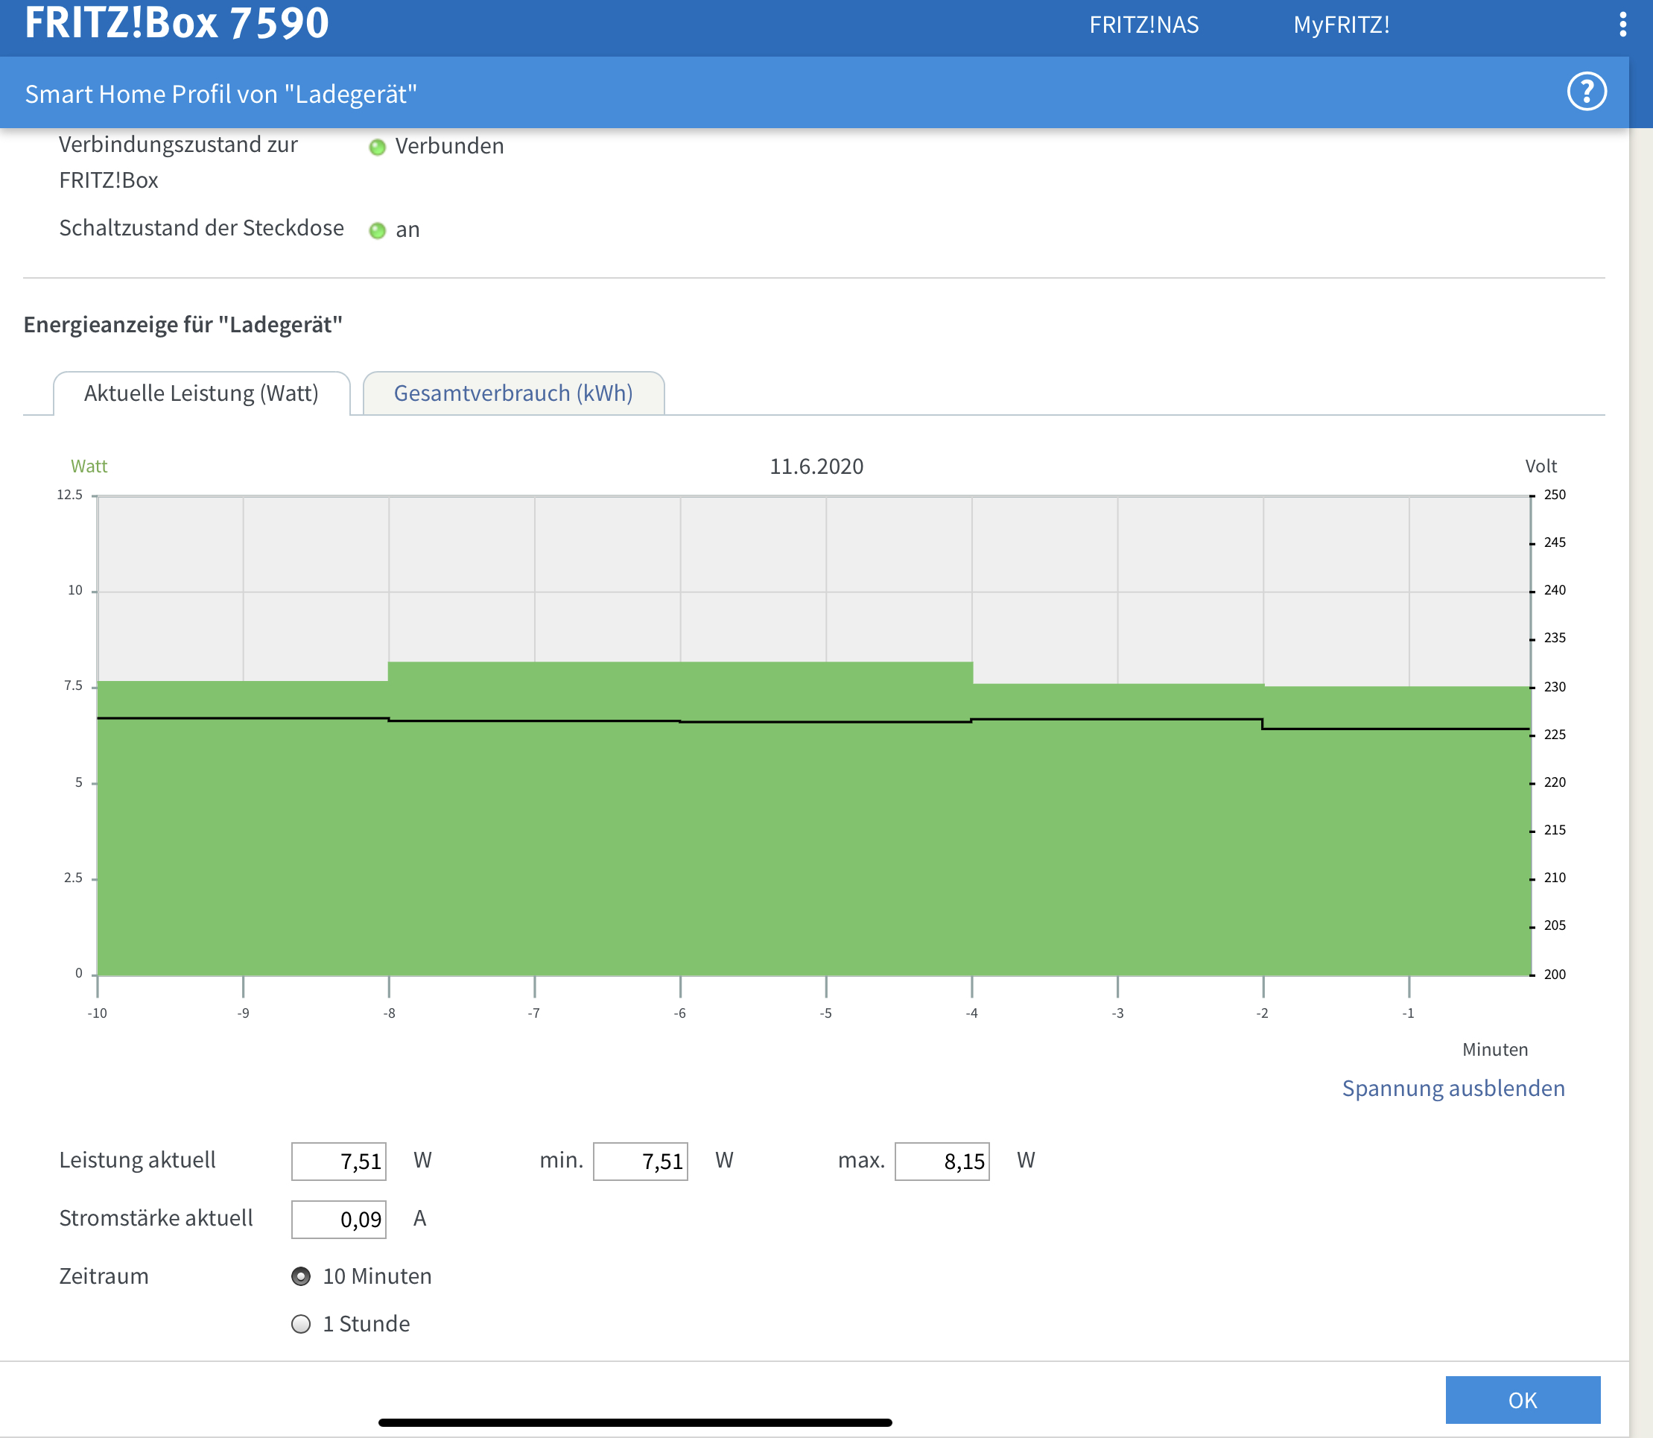Confirm with the OK button
This screenshot has height=1438, width=1653.
1522,1399
